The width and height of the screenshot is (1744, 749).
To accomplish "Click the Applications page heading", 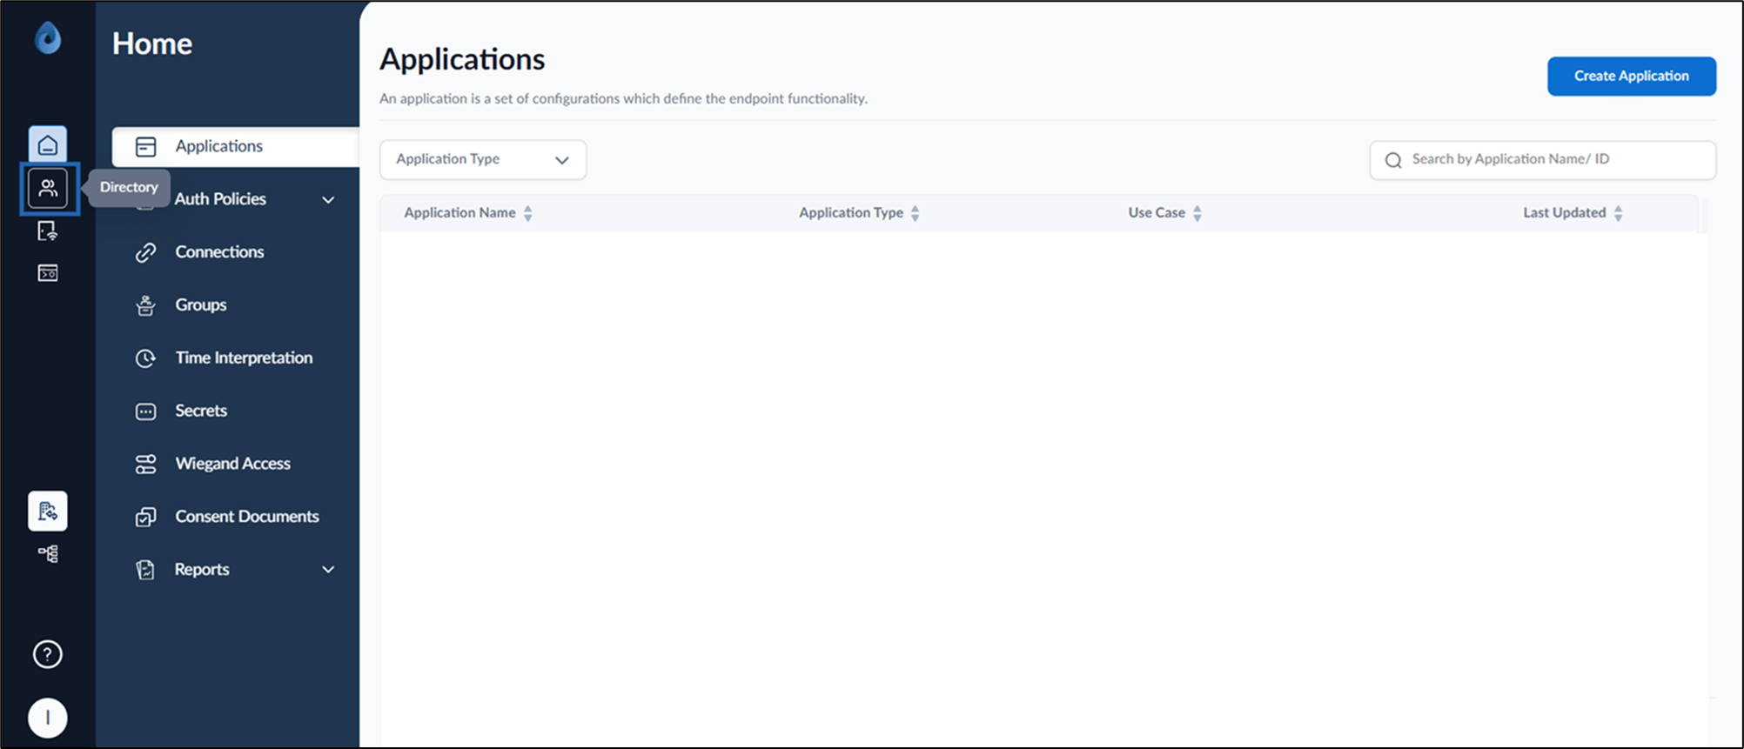I will click(x=462, y=59).
